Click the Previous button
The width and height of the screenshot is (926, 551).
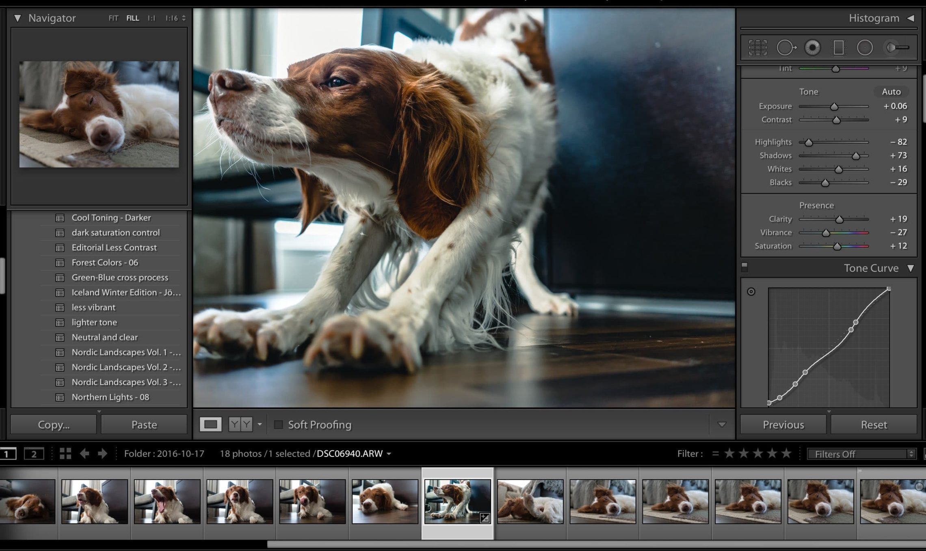tap(783, 424)
